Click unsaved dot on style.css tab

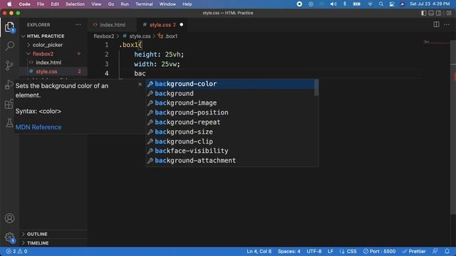click(x=182, y=25)
